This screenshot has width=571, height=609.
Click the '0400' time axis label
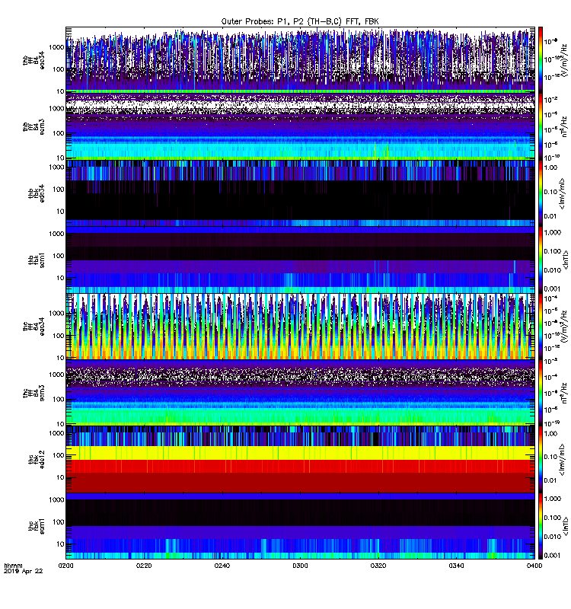point(534,566)
